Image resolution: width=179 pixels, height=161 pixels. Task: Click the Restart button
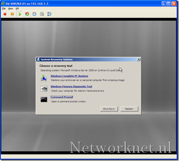point(129,109)
